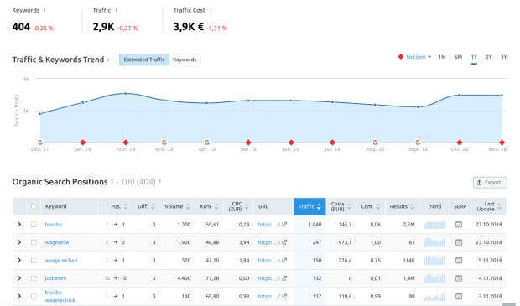The image size is (520, 306).
Task: Click info icon beside Organic Search Positions
Action: point(160,181)
